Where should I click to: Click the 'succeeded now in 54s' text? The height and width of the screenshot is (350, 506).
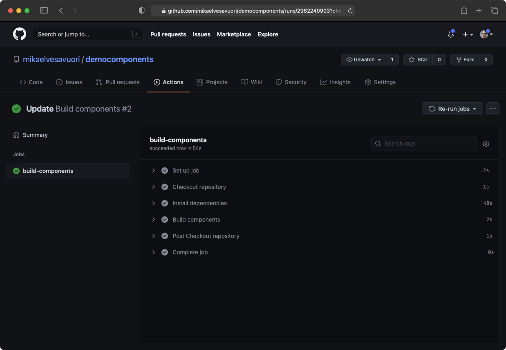point(175,148)
